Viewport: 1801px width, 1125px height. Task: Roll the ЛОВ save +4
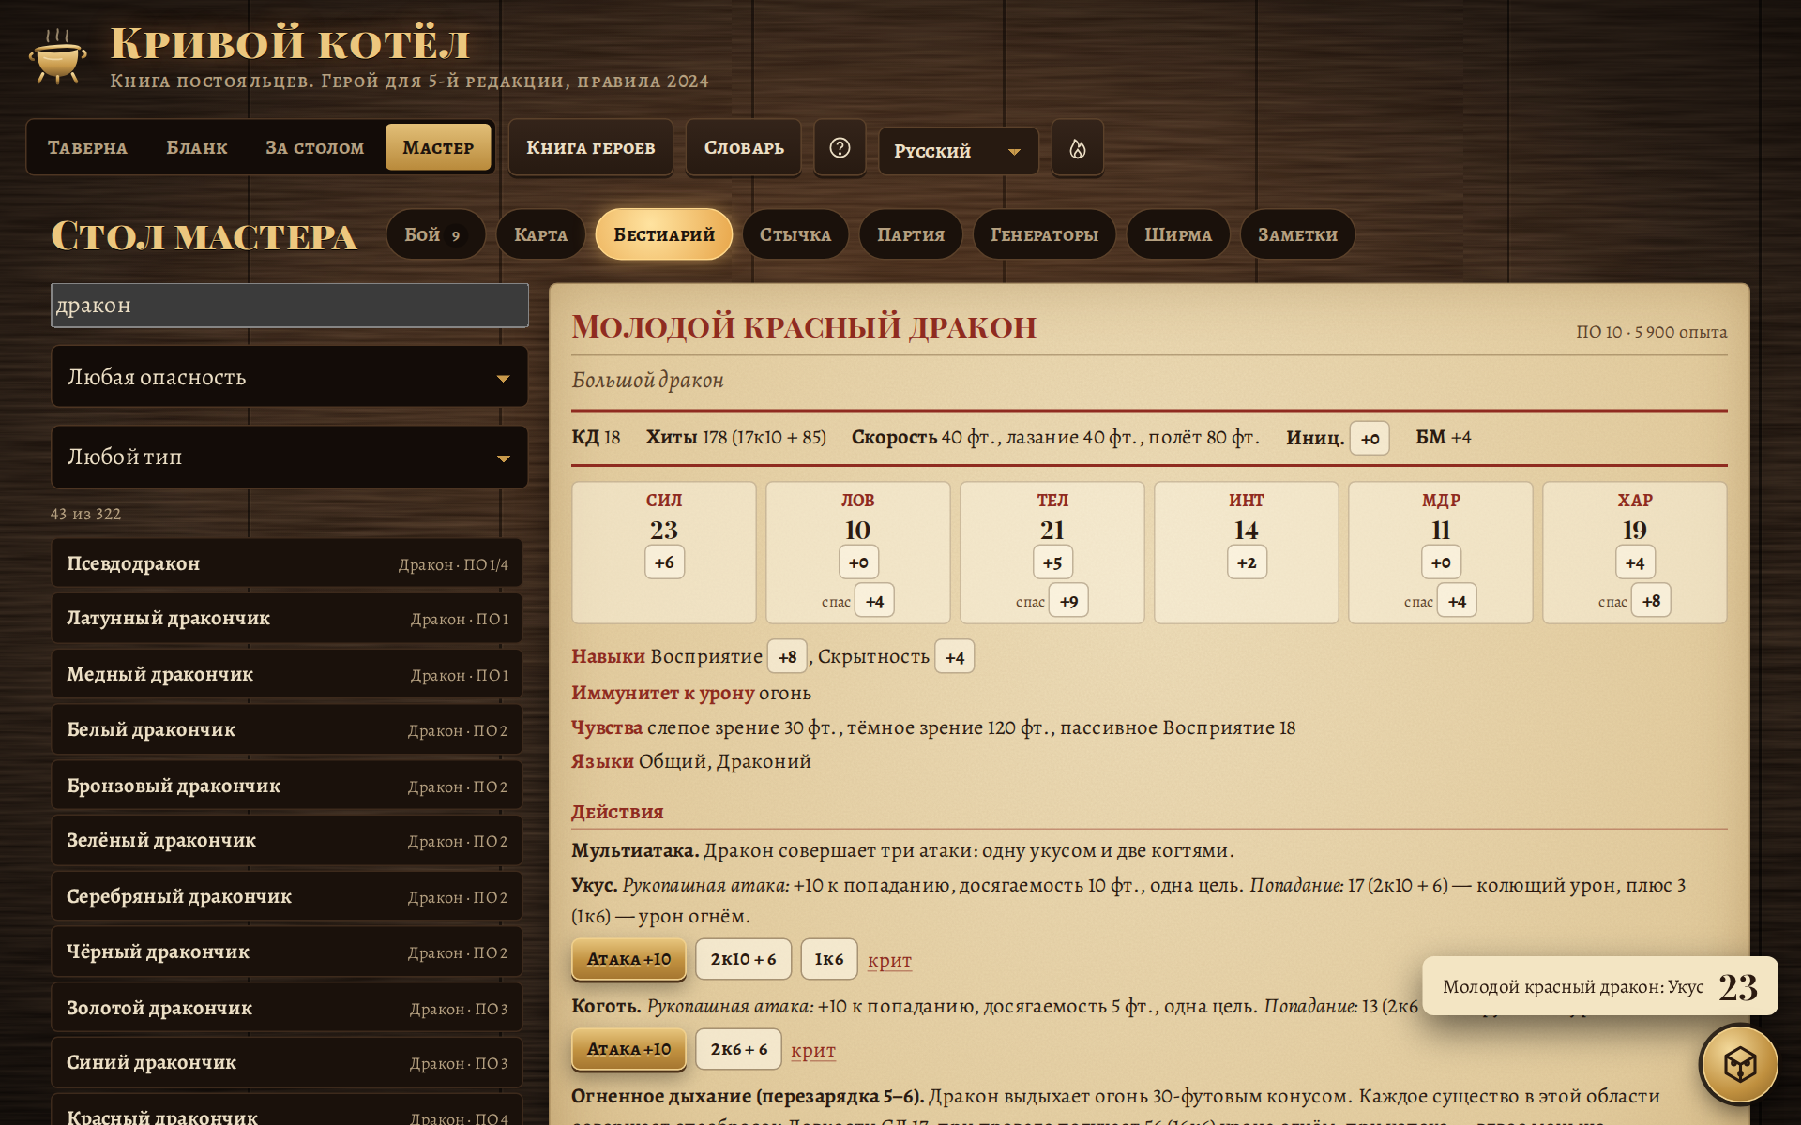tap(874, 601)
